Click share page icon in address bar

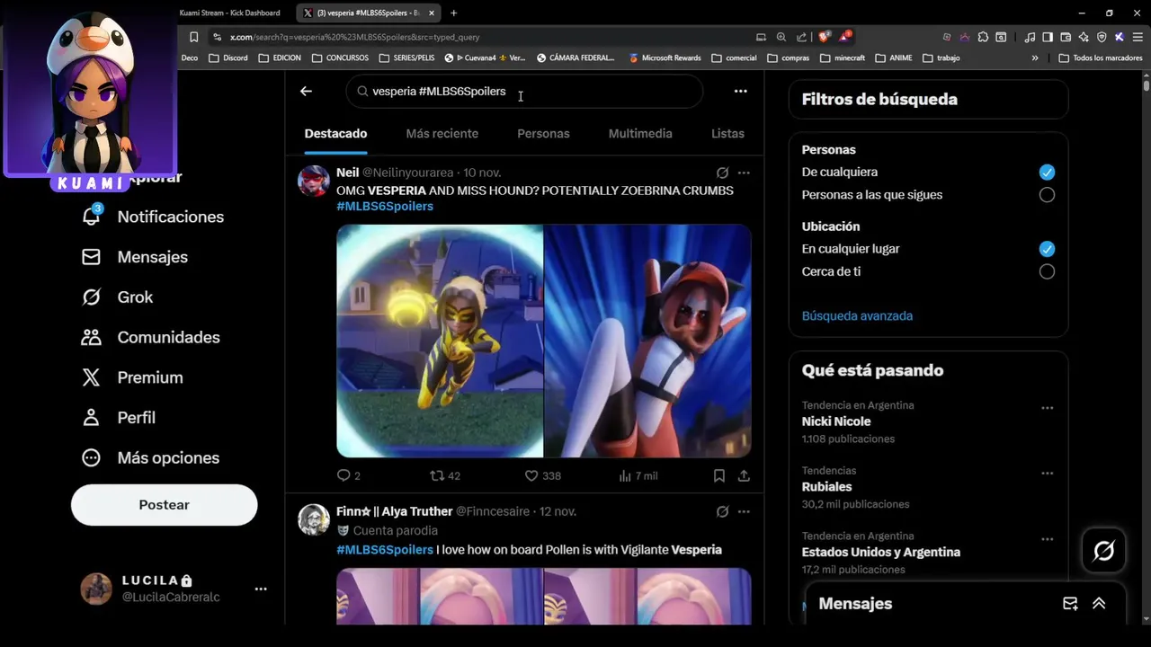[x=801, y=37]
